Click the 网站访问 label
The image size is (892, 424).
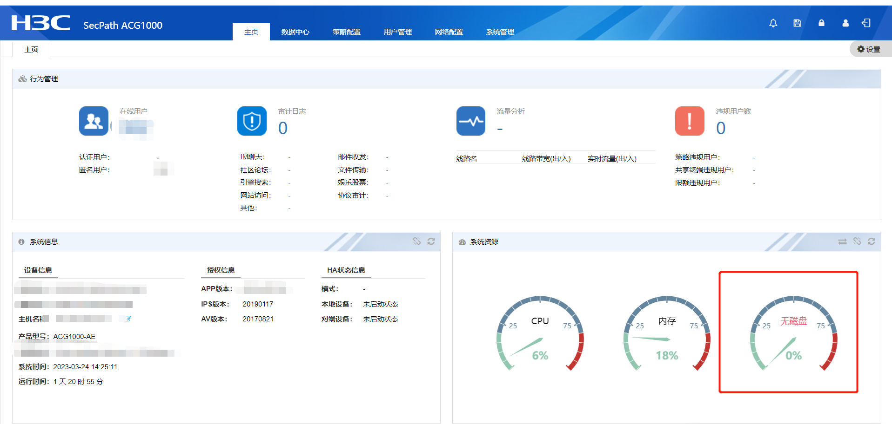click(255, 196)
